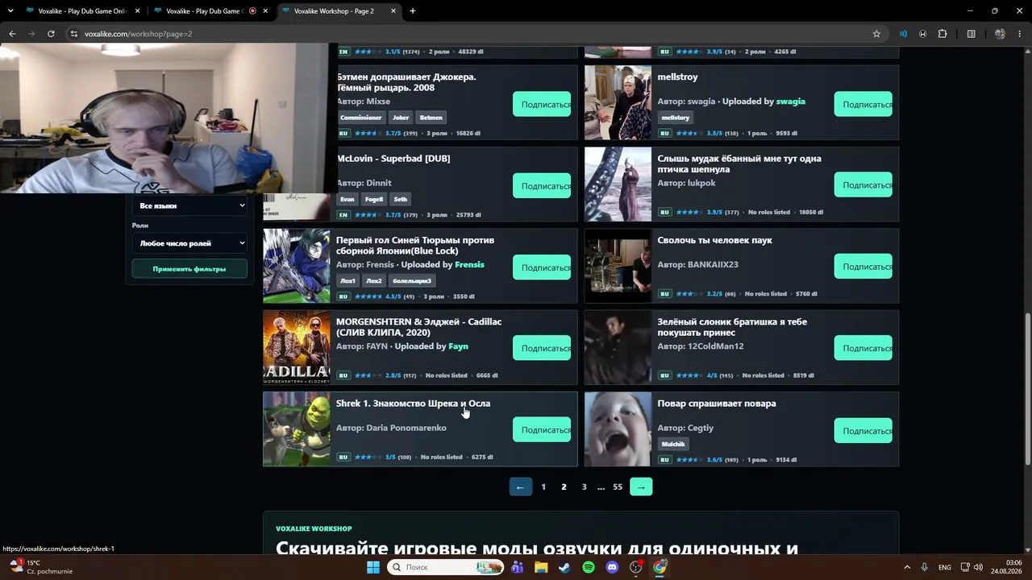Image resolution: width=1032 pixels, height=580 pixels.
Task: Open uploader profile link 'swagia'
Action: click(x=790, y=101)
